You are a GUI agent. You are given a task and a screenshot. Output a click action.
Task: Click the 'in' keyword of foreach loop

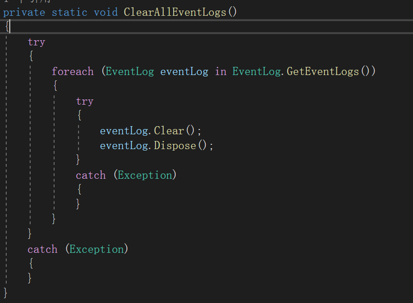point(221,72)
